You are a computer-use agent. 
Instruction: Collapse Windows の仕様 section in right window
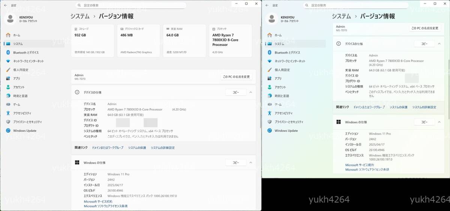pos(439,122)
